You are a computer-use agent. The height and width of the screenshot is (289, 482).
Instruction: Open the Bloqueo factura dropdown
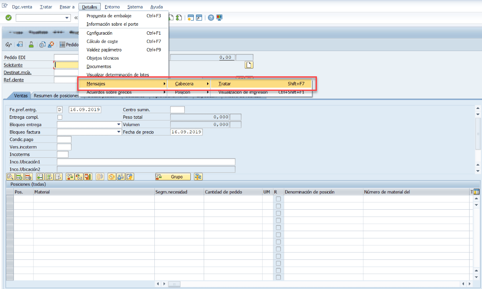pyautogui.click(x=119, y=132)
